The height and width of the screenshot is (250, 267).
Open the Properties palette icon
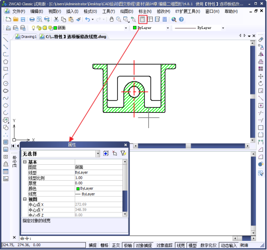click(143, 19)
